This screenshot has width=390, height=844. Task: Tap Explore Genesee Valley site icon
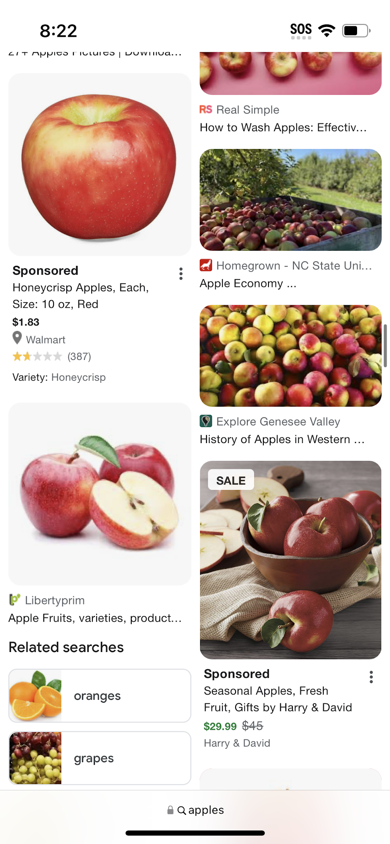click(206, 421)
